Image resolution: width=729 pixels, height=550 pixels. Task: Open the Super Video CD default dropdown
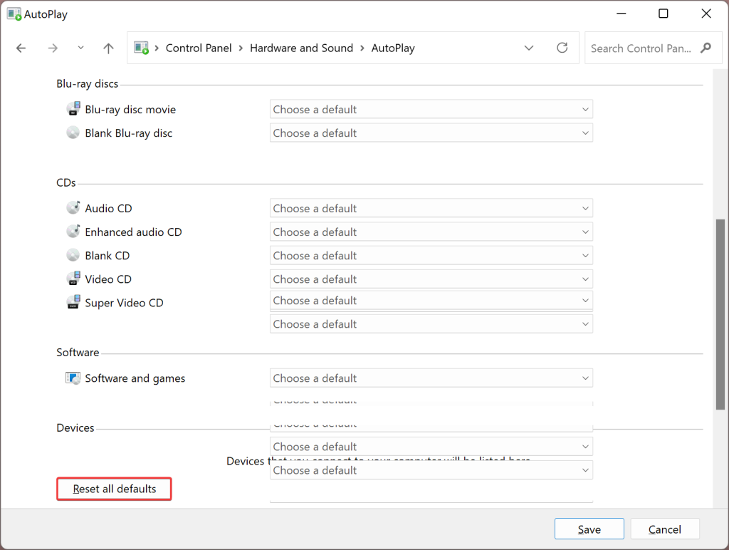tap(431, 301)
